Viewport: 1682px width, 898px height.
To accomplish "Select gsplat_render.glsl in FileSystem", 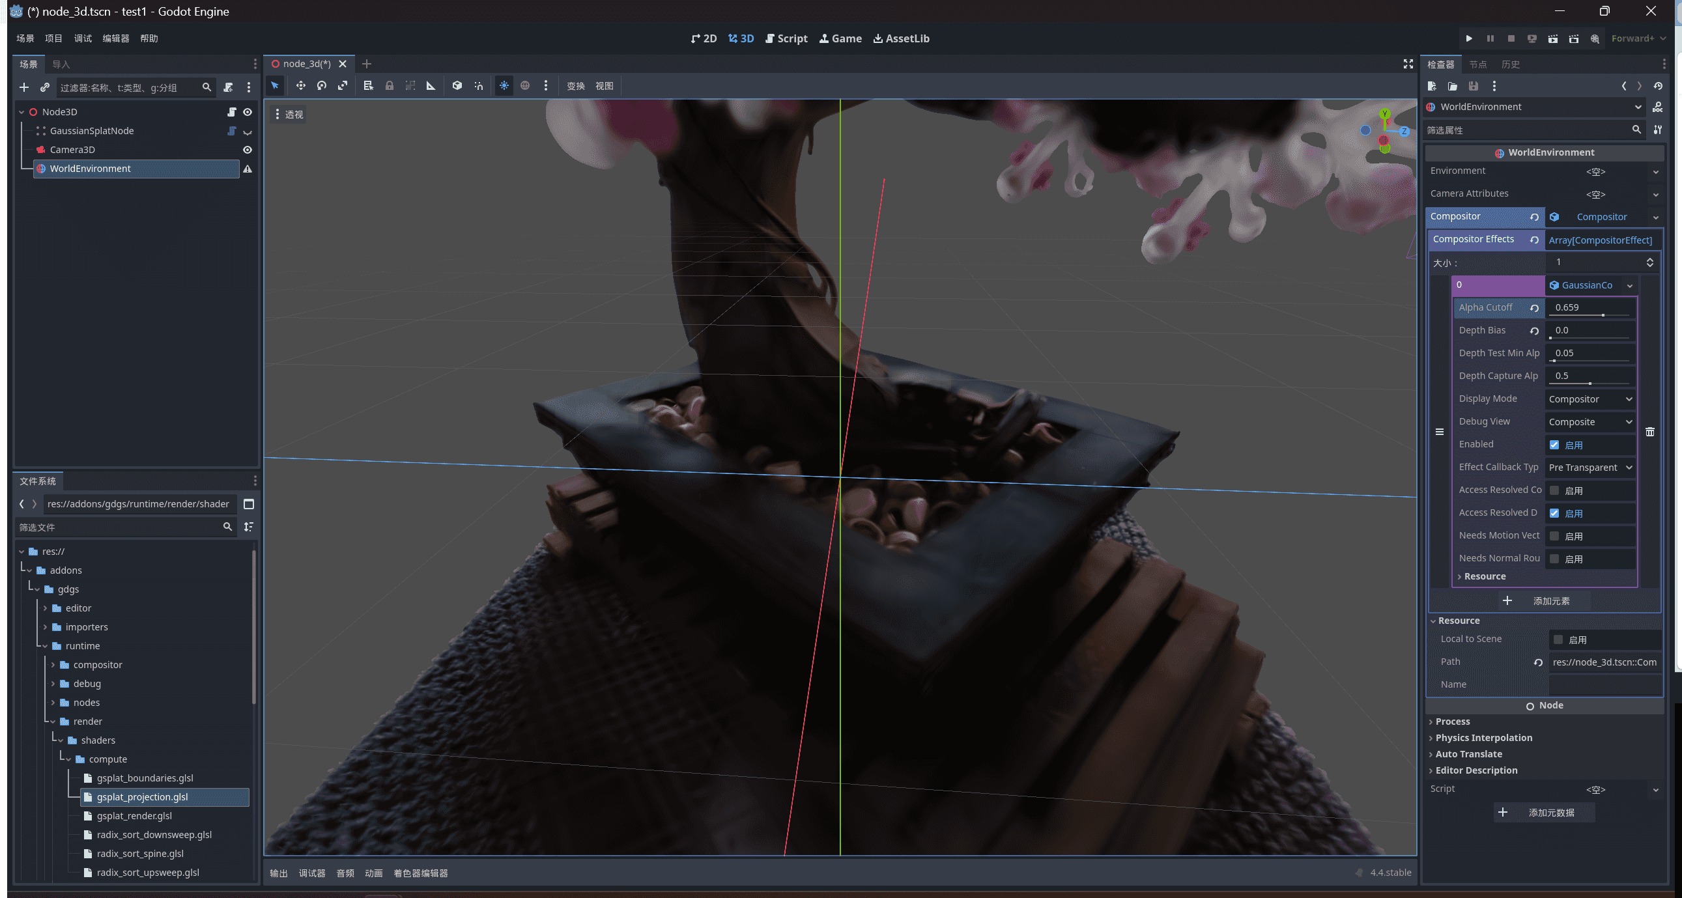I will [134, 816].
